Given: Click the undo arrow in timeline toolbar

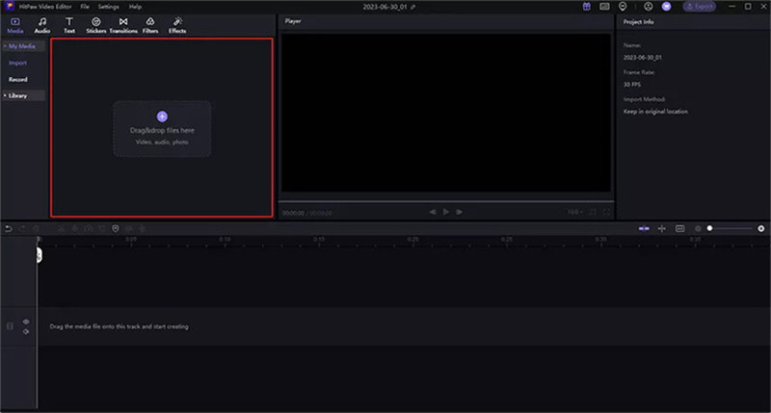Looking at the screenshot, I should click(9, 228).
